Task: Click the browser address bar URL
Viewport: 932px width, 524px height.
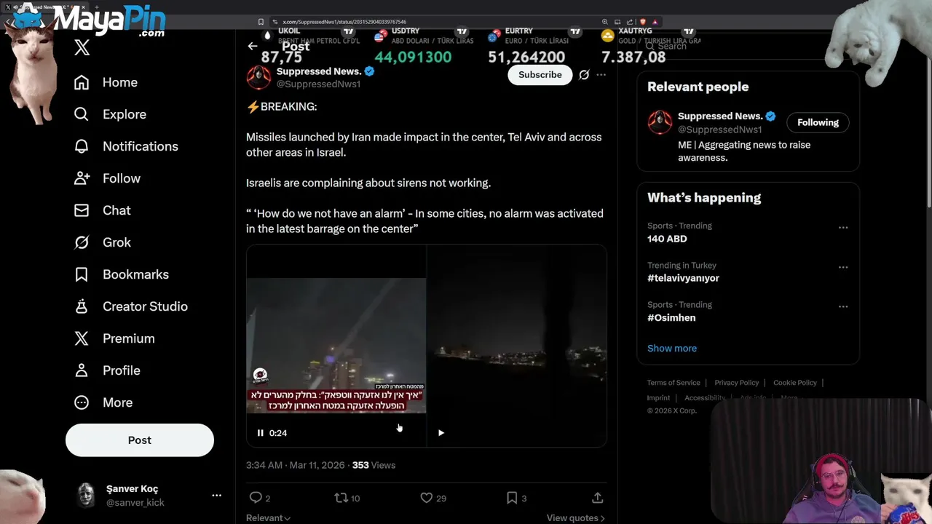Action: 344,22
